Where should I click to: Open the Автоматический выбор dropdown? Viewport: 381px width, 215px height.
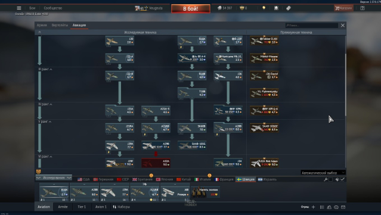click(x=323, y=173)
